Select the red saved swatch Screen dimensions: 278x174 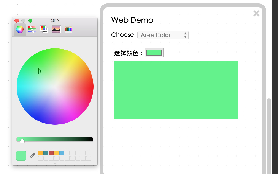51,153
